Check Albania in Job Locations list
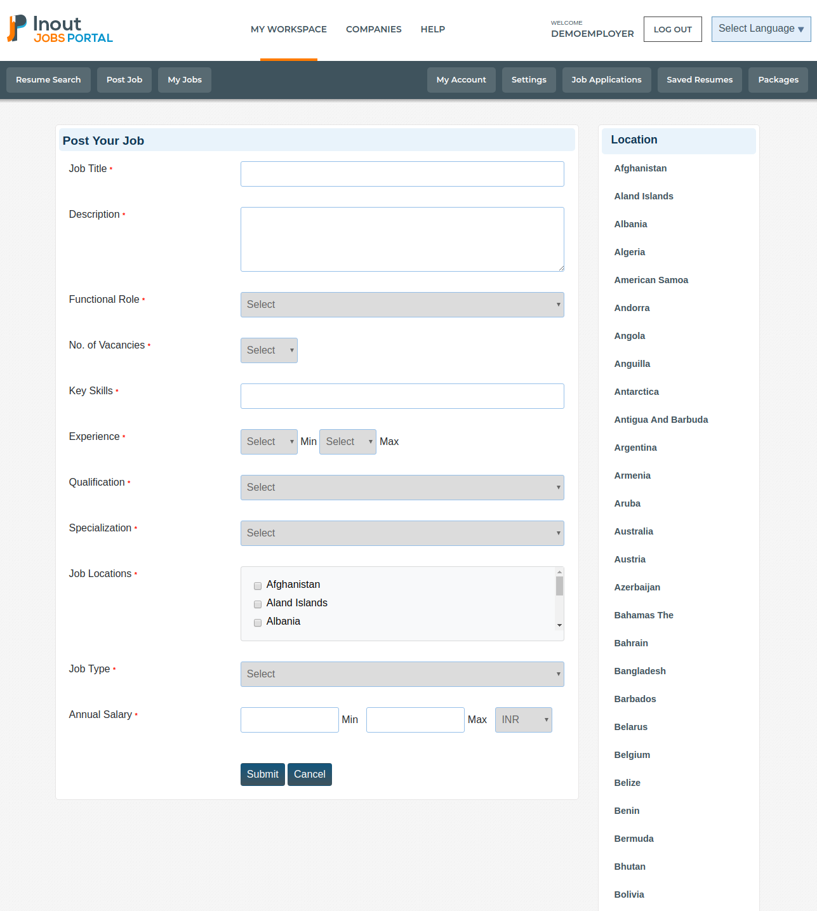 click(258, 623)
